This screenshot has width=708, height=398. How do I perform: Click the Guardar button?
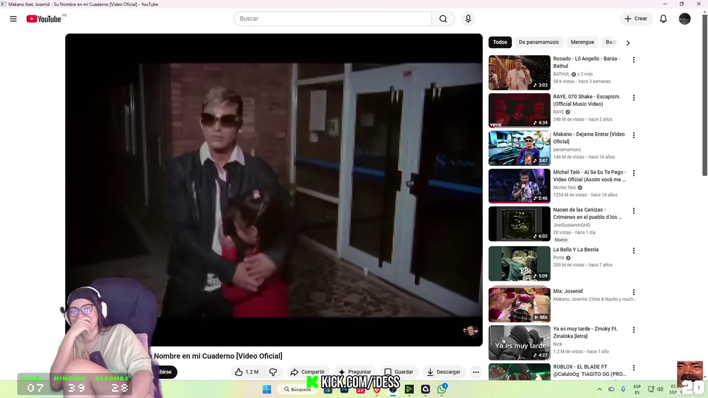(399, 372)
